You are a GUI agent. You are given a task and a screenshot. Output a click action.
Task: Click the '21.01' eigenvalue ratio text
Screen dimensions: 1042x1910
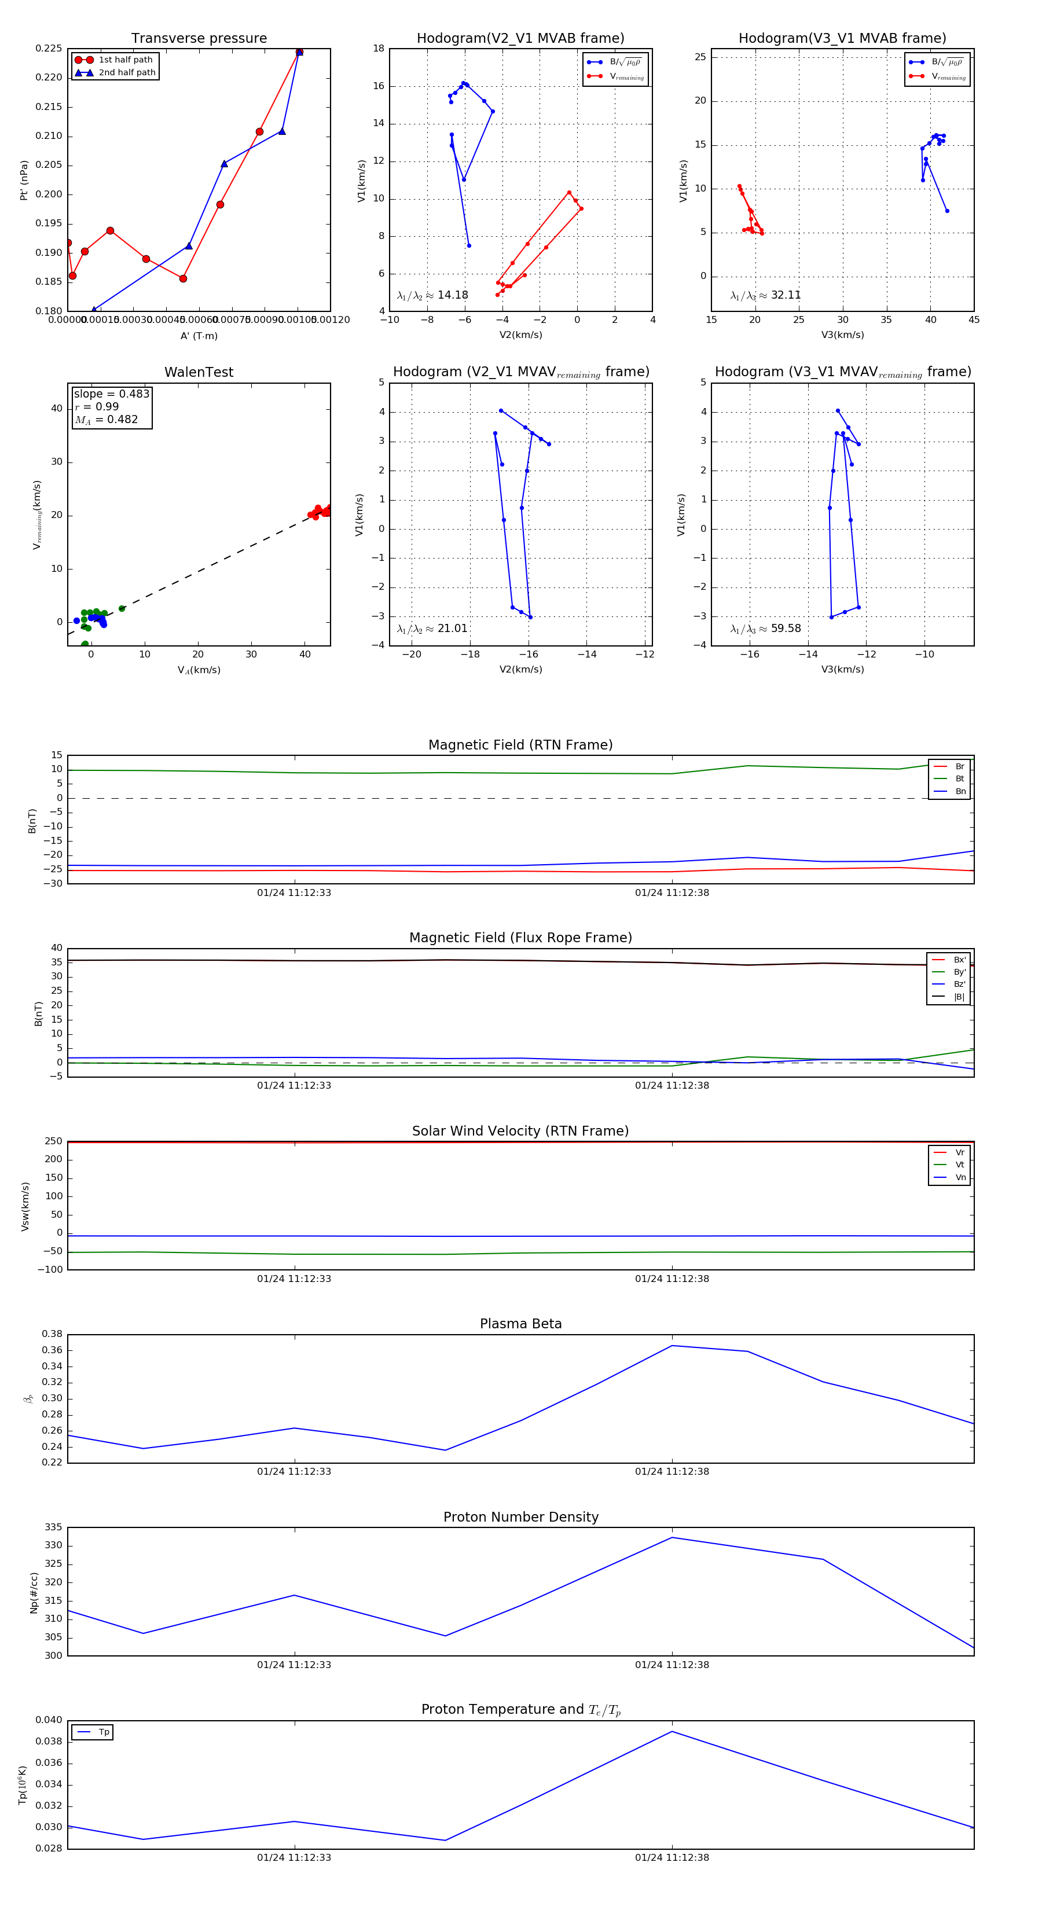(452, 629)
